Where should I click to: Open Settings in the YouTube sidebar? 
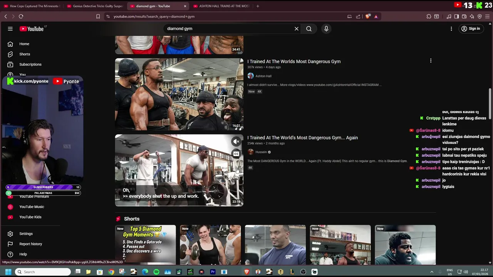pos(26,234)
